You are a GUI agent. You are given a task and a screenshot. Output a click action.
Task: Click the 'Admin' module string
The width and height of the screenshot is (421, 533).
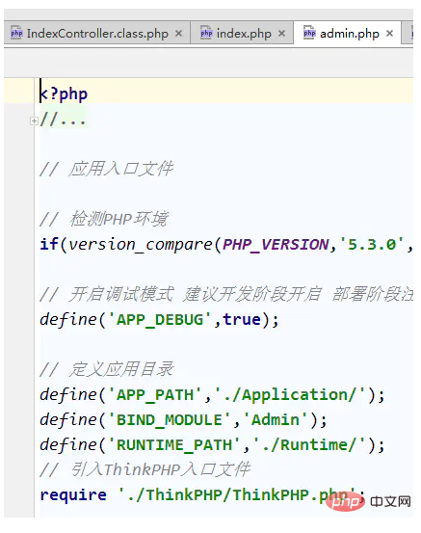click(276, 419)
